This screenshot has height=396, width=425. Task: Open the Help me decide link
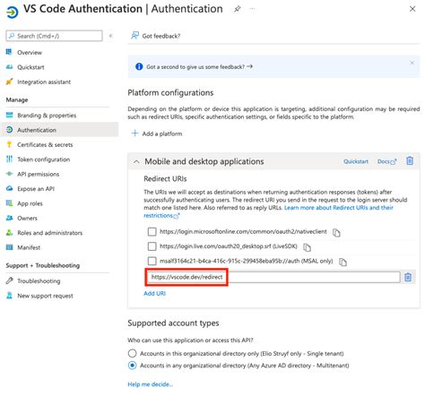[x=151, y=384]
